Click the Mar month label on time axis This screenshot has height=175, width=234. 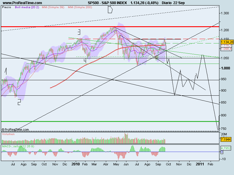click(x=94, y=164)
